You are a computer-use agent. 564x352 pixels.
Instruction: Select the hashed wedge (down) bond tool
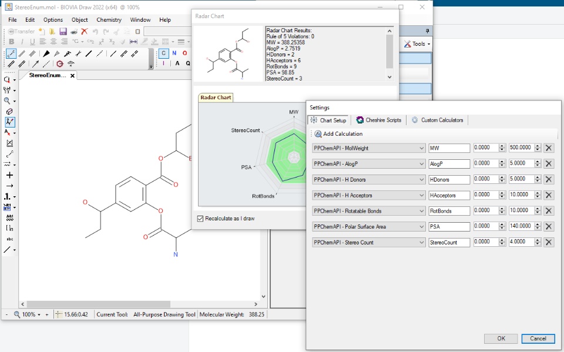click(56, 53)
